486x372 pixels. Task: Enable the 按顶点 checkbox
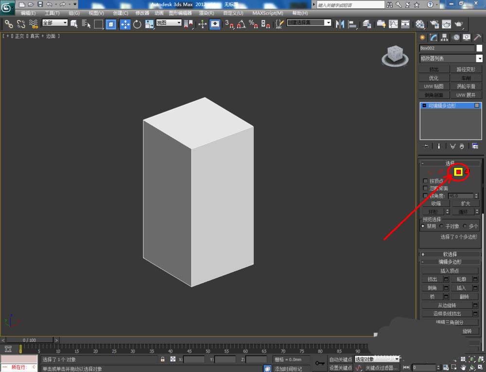tap(426, 181)
